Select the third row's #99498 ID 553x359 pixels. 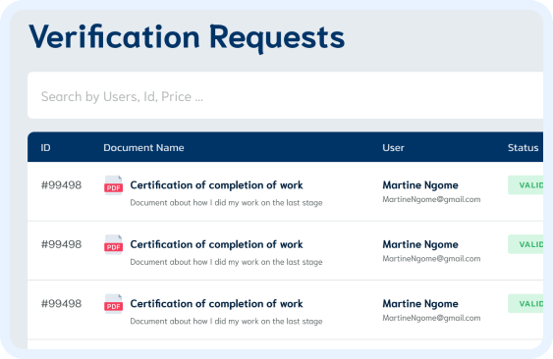[61, 303]
